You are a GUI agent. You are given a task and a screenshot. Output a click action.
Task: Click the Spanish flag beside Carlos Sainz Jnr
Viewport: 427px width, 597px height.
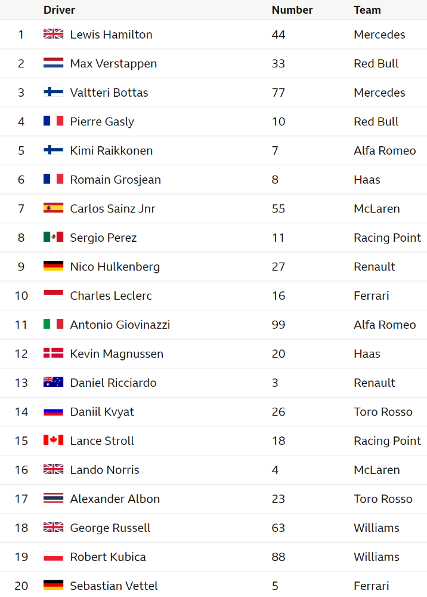click(x=53, y=208)
